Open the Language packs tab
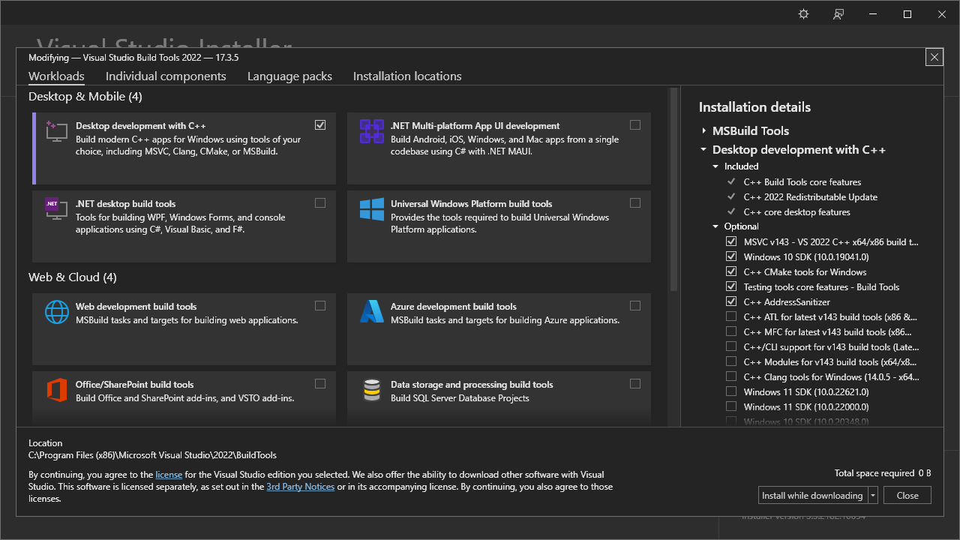 [289, 76]
